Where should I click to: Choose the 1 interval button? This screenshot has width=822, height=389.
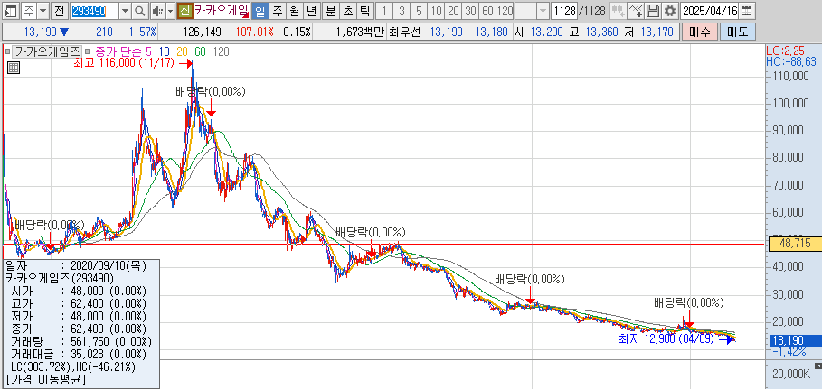[x=384, y=11]
